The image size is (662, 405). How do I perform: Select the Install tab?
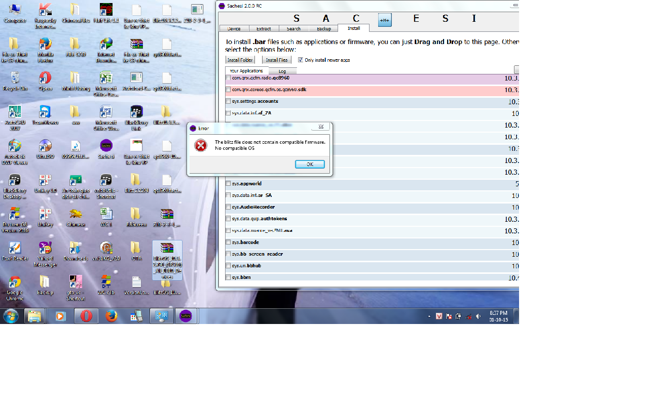pyautogui.click(x=354, y=28)
